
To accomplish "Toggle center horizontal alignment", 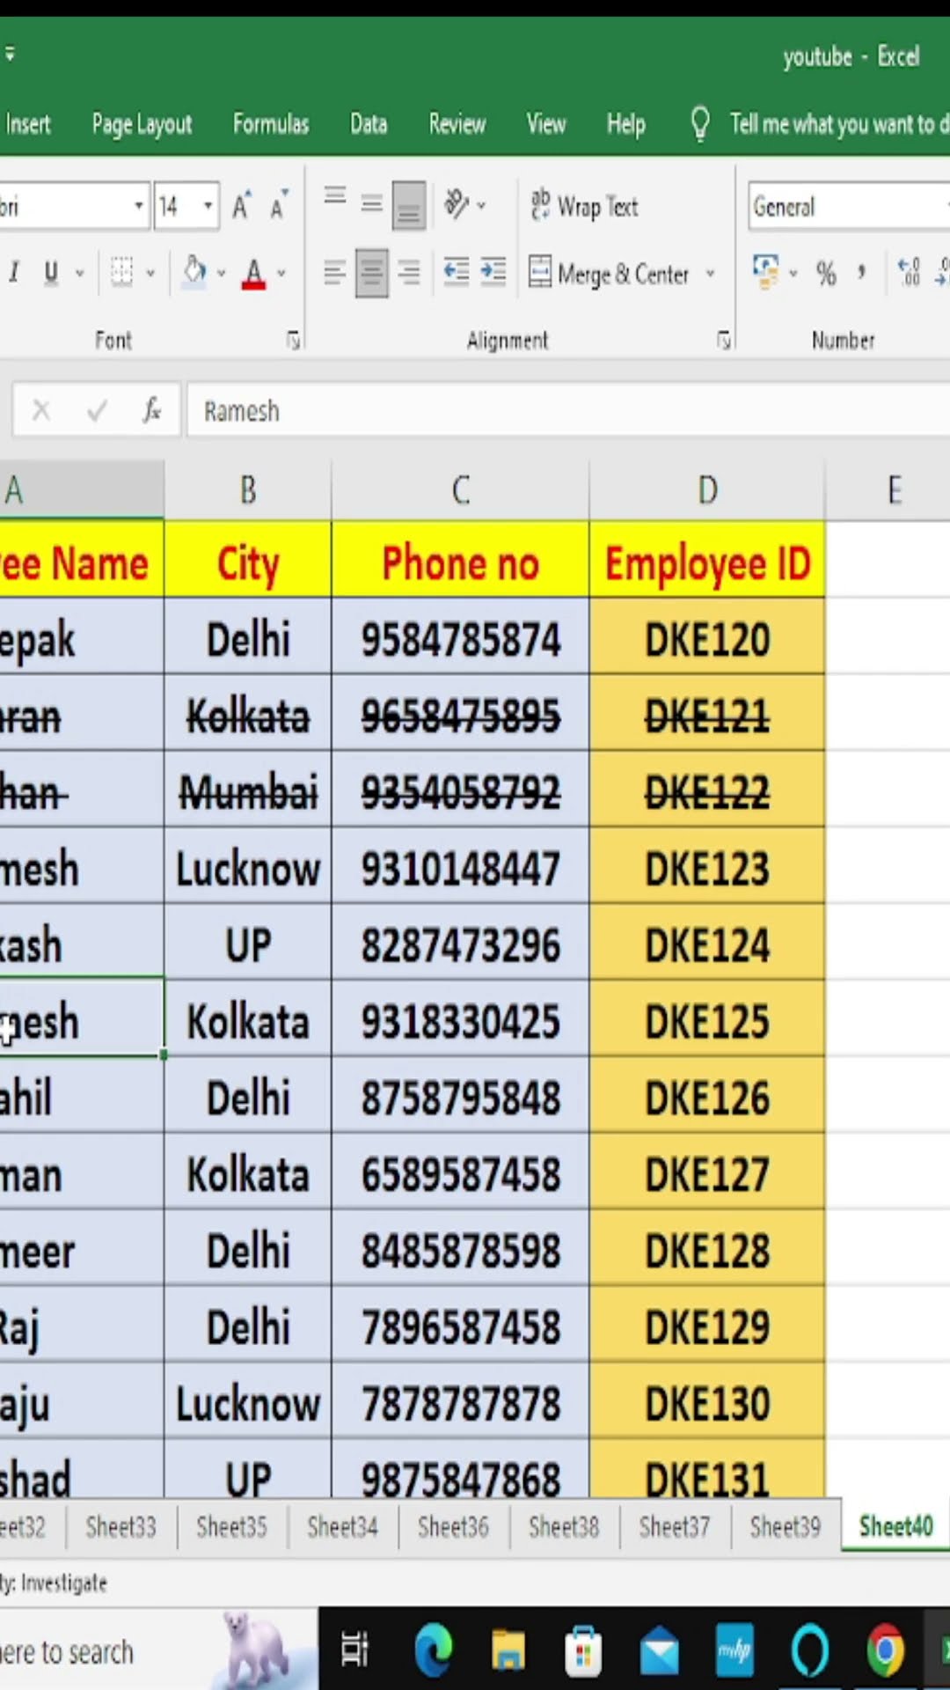I will (x=371, y=273).
